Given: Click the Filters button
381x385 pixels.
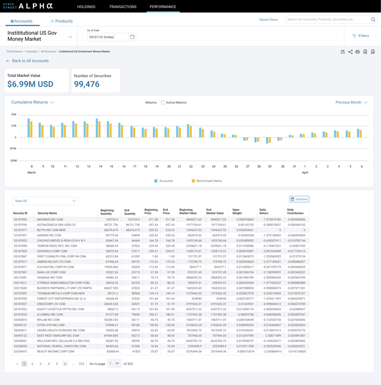Looking at the screenshot, I should tap(361, 36).
